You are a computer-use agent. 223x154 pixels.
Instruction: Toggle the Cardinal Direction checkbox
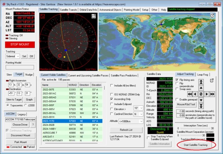pyautogui.click(x=111, y=114)
